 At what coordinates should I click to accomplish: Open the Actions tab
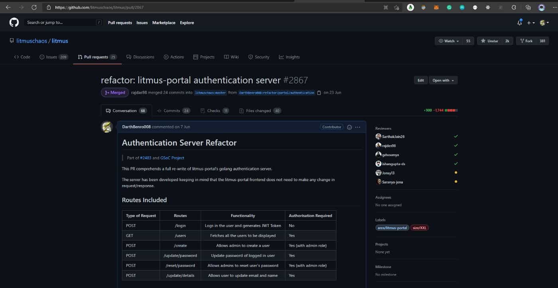click(x=174, y=57)
